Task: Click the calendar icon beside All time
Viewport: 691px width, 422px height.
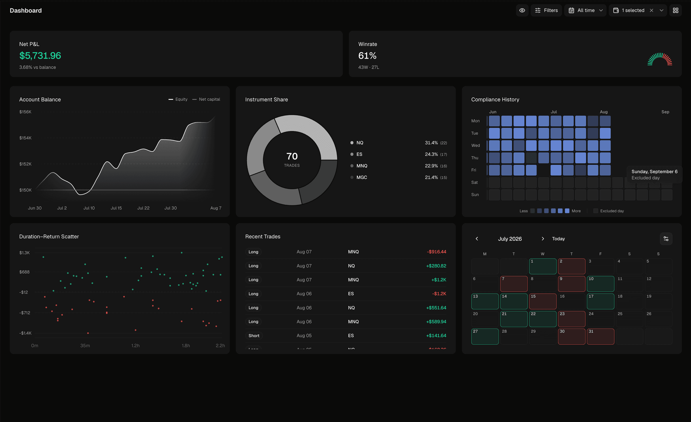Action: [x=572, y=10]
